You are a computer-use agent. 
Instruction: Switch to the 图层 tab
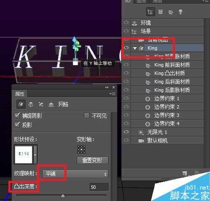tap(141, 1)
